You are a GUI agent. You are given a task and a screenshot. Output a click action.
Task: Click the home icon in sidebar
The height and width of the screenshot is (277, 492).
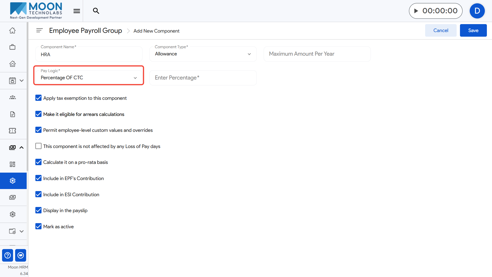(12, 31)
